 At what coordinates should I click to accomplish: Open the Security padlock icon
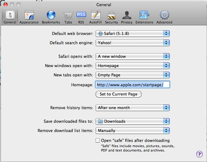(x=112, y=15)
